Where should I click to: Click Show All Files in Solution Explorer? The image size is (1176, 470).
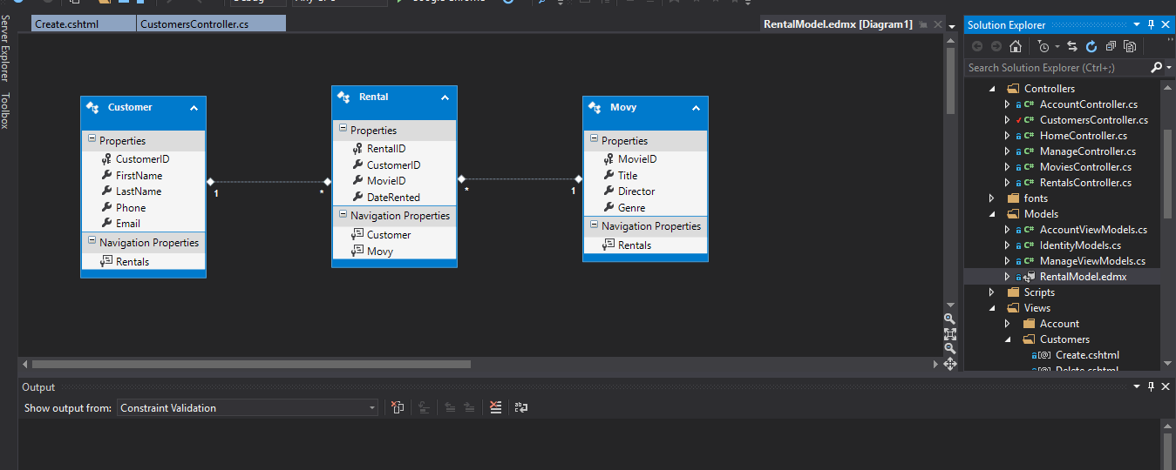pos(1130,46)
